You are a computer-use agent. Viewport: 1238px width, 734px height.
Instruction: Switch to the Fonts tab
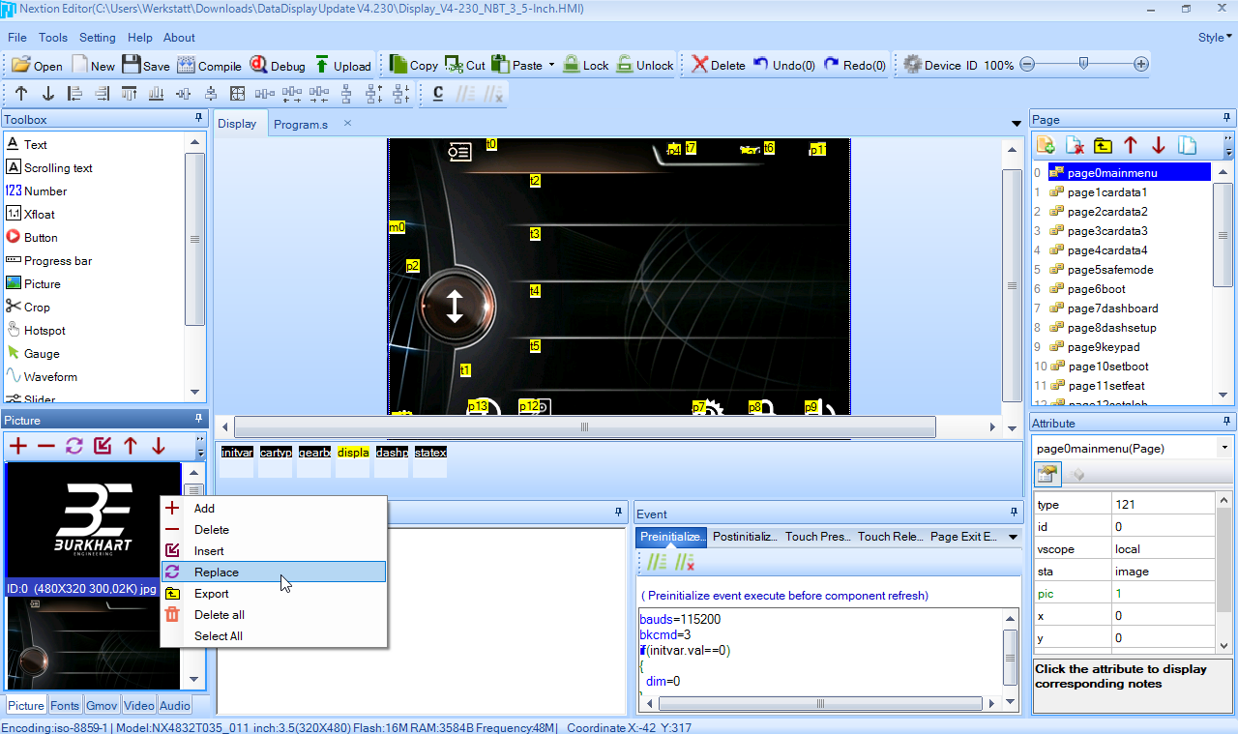[65, 706]
